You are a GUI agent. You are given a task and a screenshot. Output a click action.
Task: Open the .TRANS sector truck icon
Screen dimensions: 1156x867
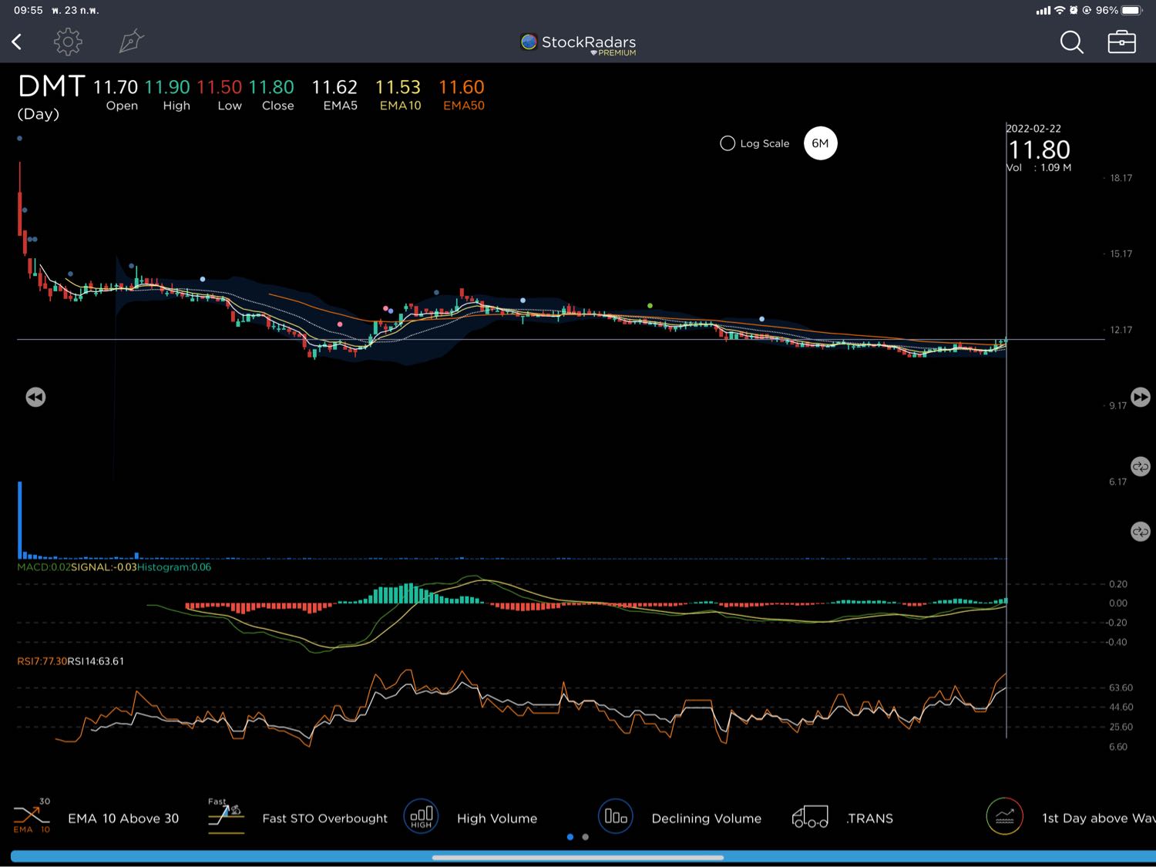pos(810,817)
